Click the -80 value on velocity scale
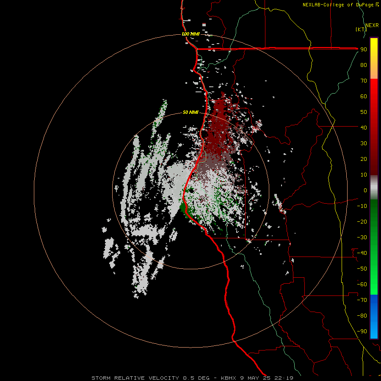The width and height of the screenshot is (381, 381). [362, 316]
